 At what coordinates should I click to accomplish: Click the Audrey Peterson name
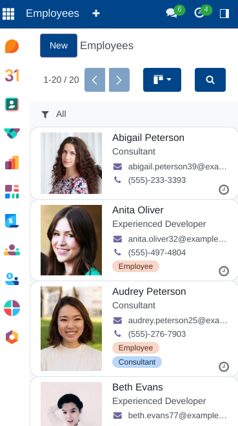(149, 292)
